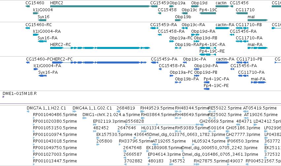Viewport: 281px width, 166px height.
Task: Click the CG11710 gene label
Action: pyautogui.click(x=245, y=10)
